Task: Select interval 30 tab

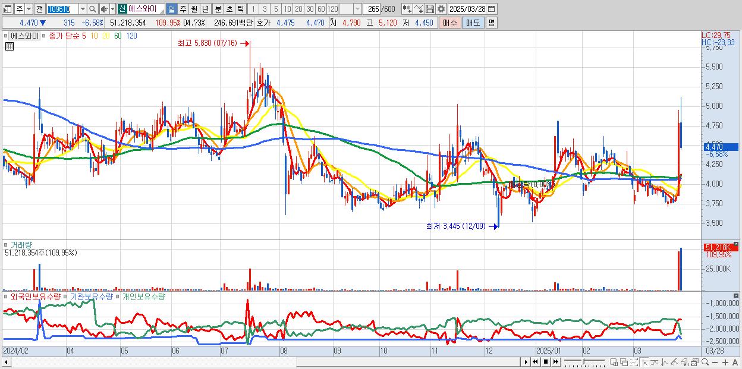Action: coord(310,9)
